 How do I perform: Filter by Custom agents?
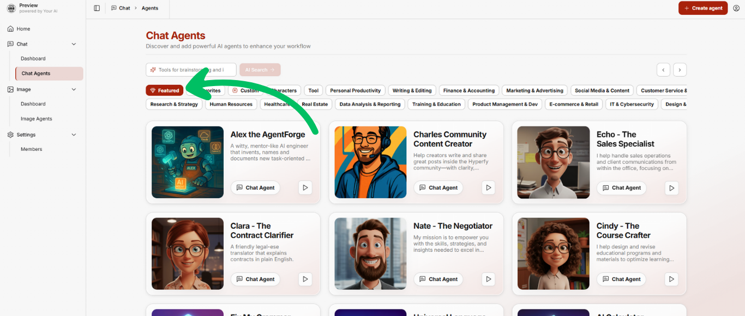(245, 90)
